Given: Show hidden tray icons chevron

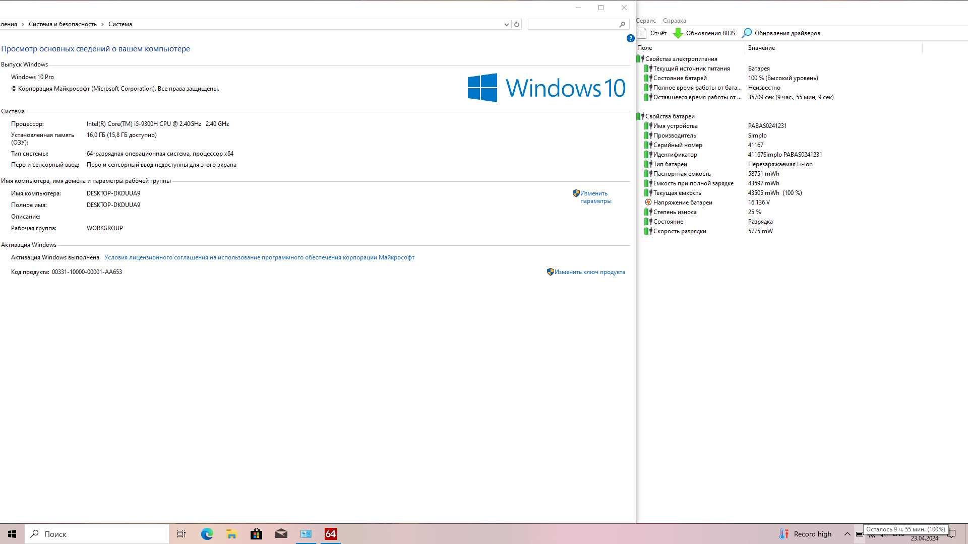Looking at the screenshot, I should click(847, 534).
